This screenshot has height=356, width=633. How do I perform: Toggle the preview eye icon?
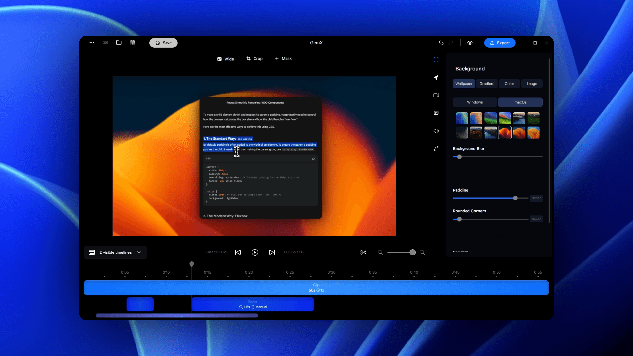pos(470,43)
